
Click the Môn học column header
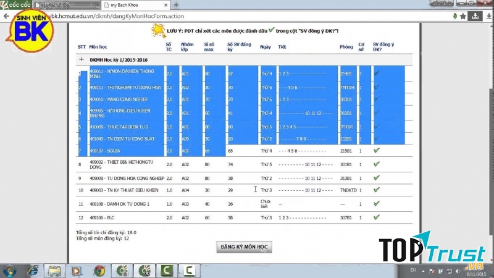[98, 47]
